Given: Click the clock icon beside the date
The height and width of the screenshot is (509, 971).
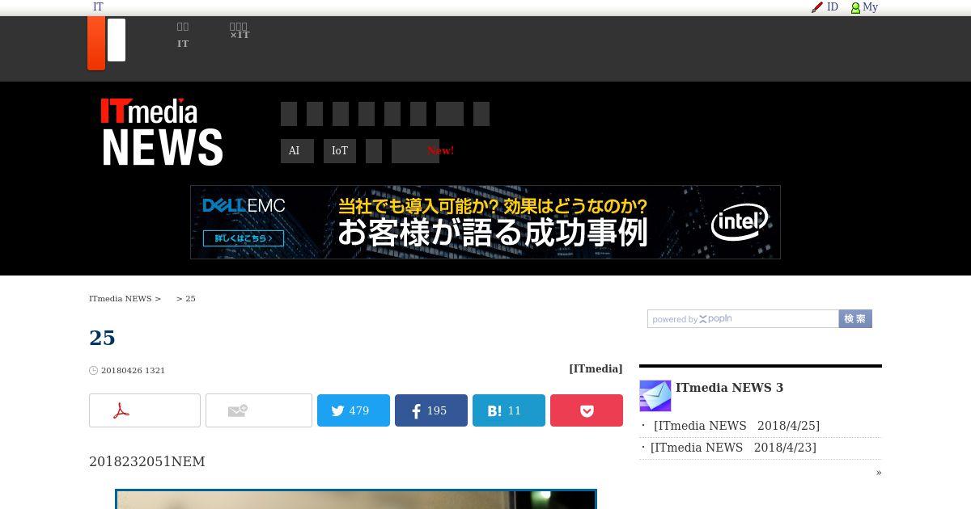Looking at the screenshot, I should 94,371.
